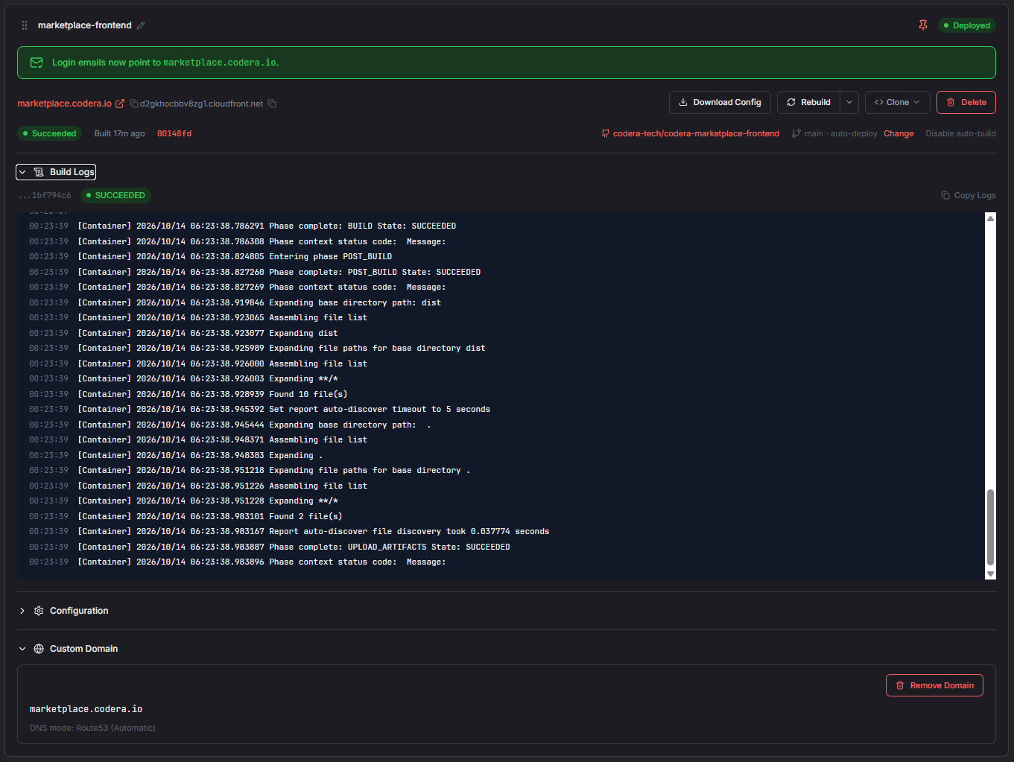Open the Clone dropdown
The height and width of the screenshot is (762, 1014).
point(897,102)
